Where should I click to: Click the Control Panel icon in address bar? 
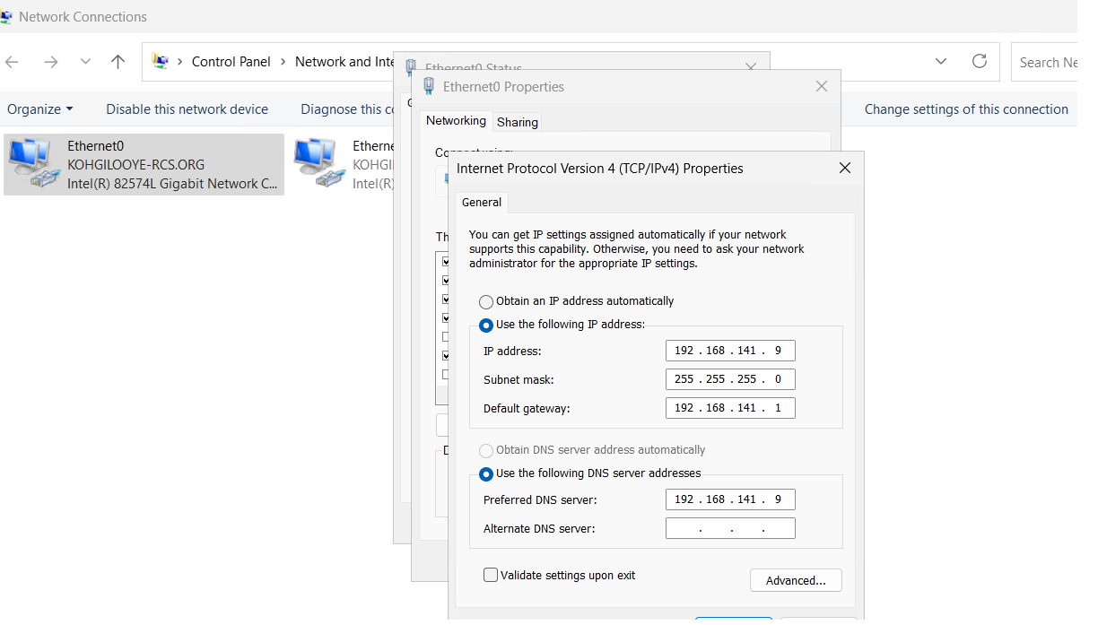[x=161, y=62]
